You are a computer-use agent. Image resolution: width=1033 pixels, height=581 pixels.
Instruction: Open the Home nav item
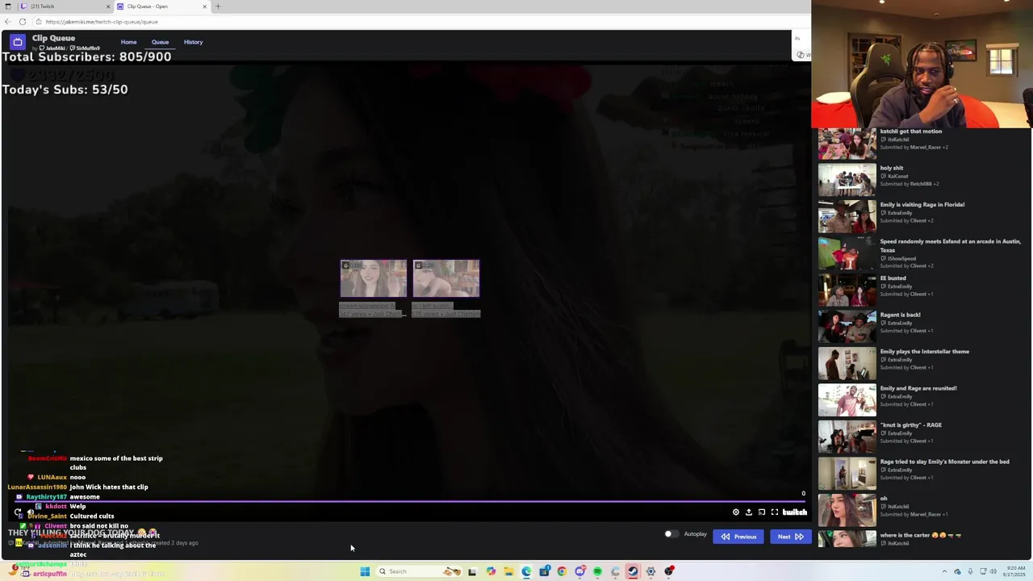click(128, 42)
